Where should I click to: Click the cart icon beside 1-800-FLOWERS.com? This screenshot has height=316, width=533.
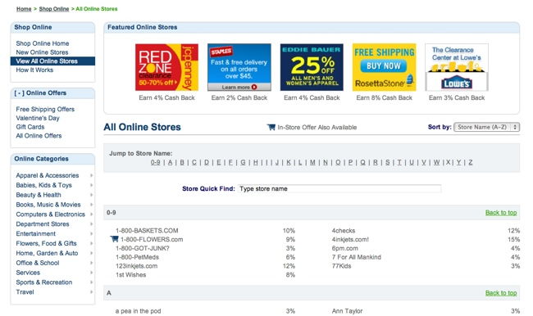(x=115, y=239)
